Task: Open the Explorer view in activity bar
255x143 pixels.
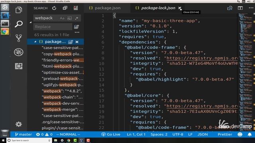Action: tap(19, 10)
